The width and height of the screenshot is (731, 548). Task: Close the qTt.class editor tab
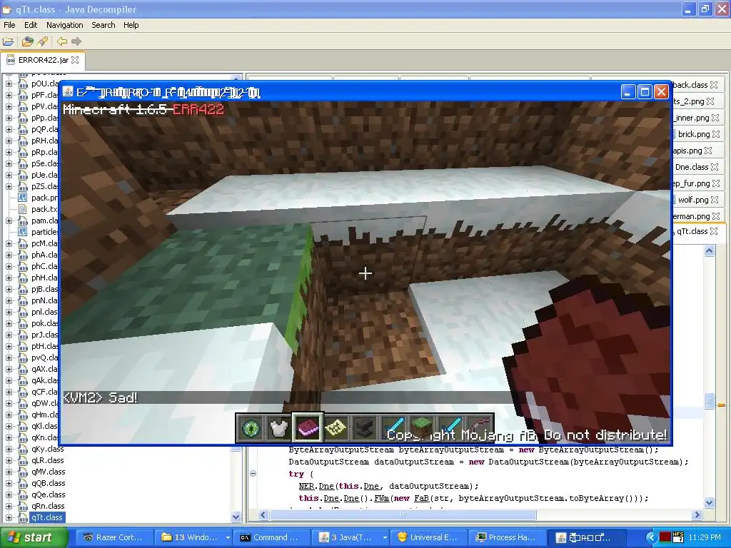714,231
